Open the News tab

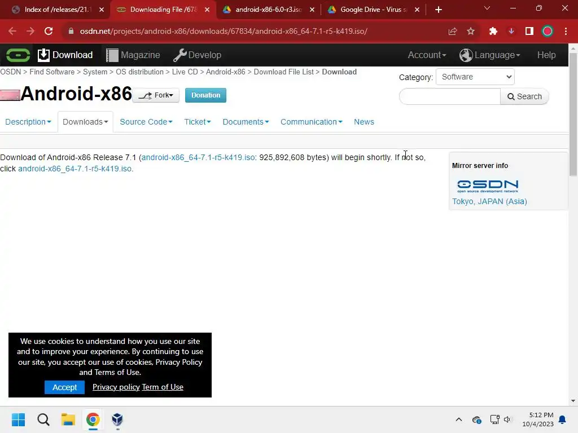[364, 122]
